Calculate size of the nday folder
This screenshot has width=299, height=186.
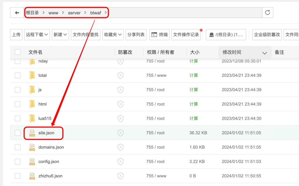point(194,61)
